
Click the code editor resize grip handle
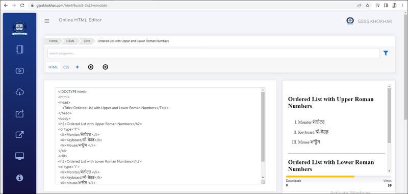point(263,182)
